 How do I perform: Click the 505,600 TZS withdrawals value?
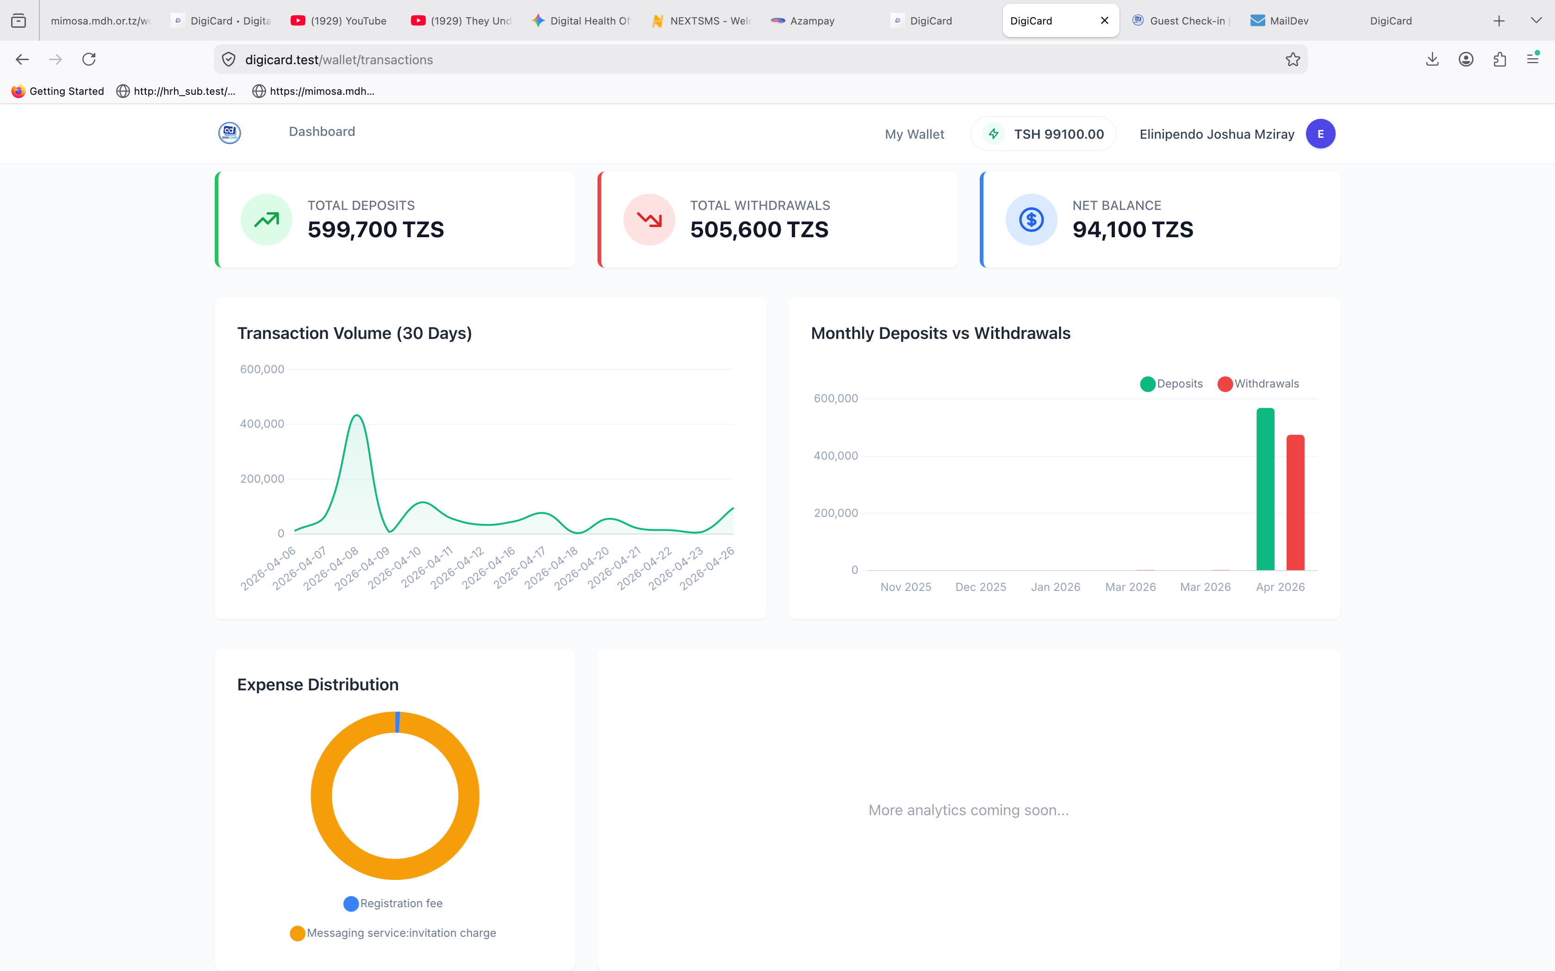(759, 229)
